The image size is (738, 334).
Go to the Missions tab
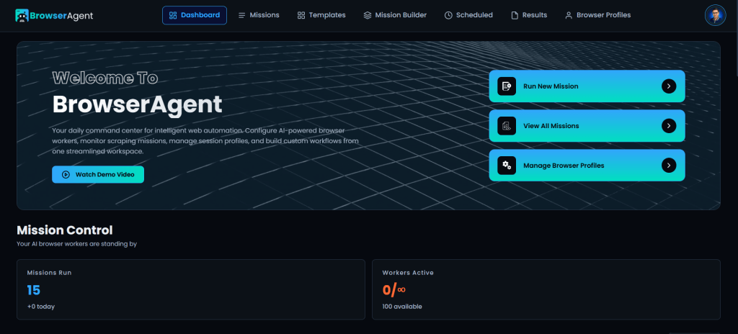259,15
